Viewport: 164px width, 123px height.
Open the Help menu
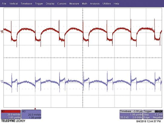point(116,4)
